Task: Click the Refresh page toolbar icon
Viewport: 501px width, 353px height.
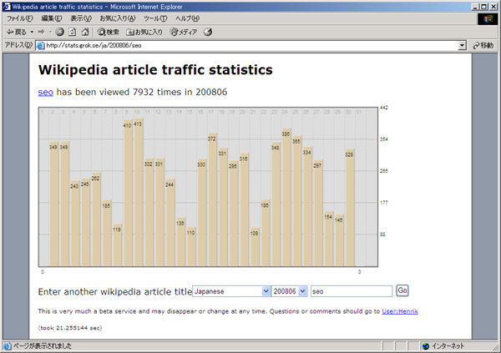Action: pos(73,32)
